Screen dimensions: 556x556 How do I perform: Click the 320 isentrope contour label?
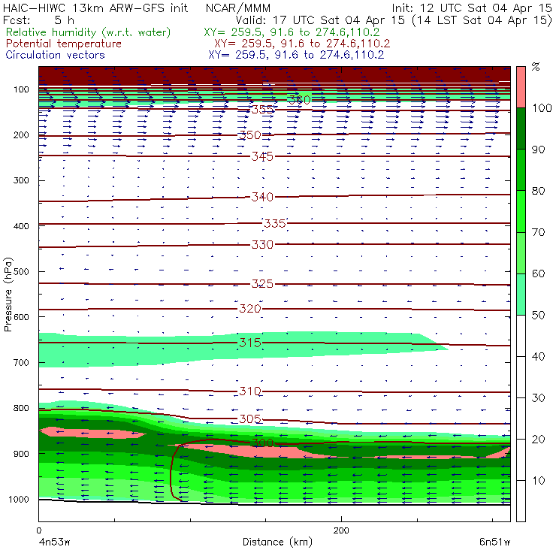click(x=250, y=309)
